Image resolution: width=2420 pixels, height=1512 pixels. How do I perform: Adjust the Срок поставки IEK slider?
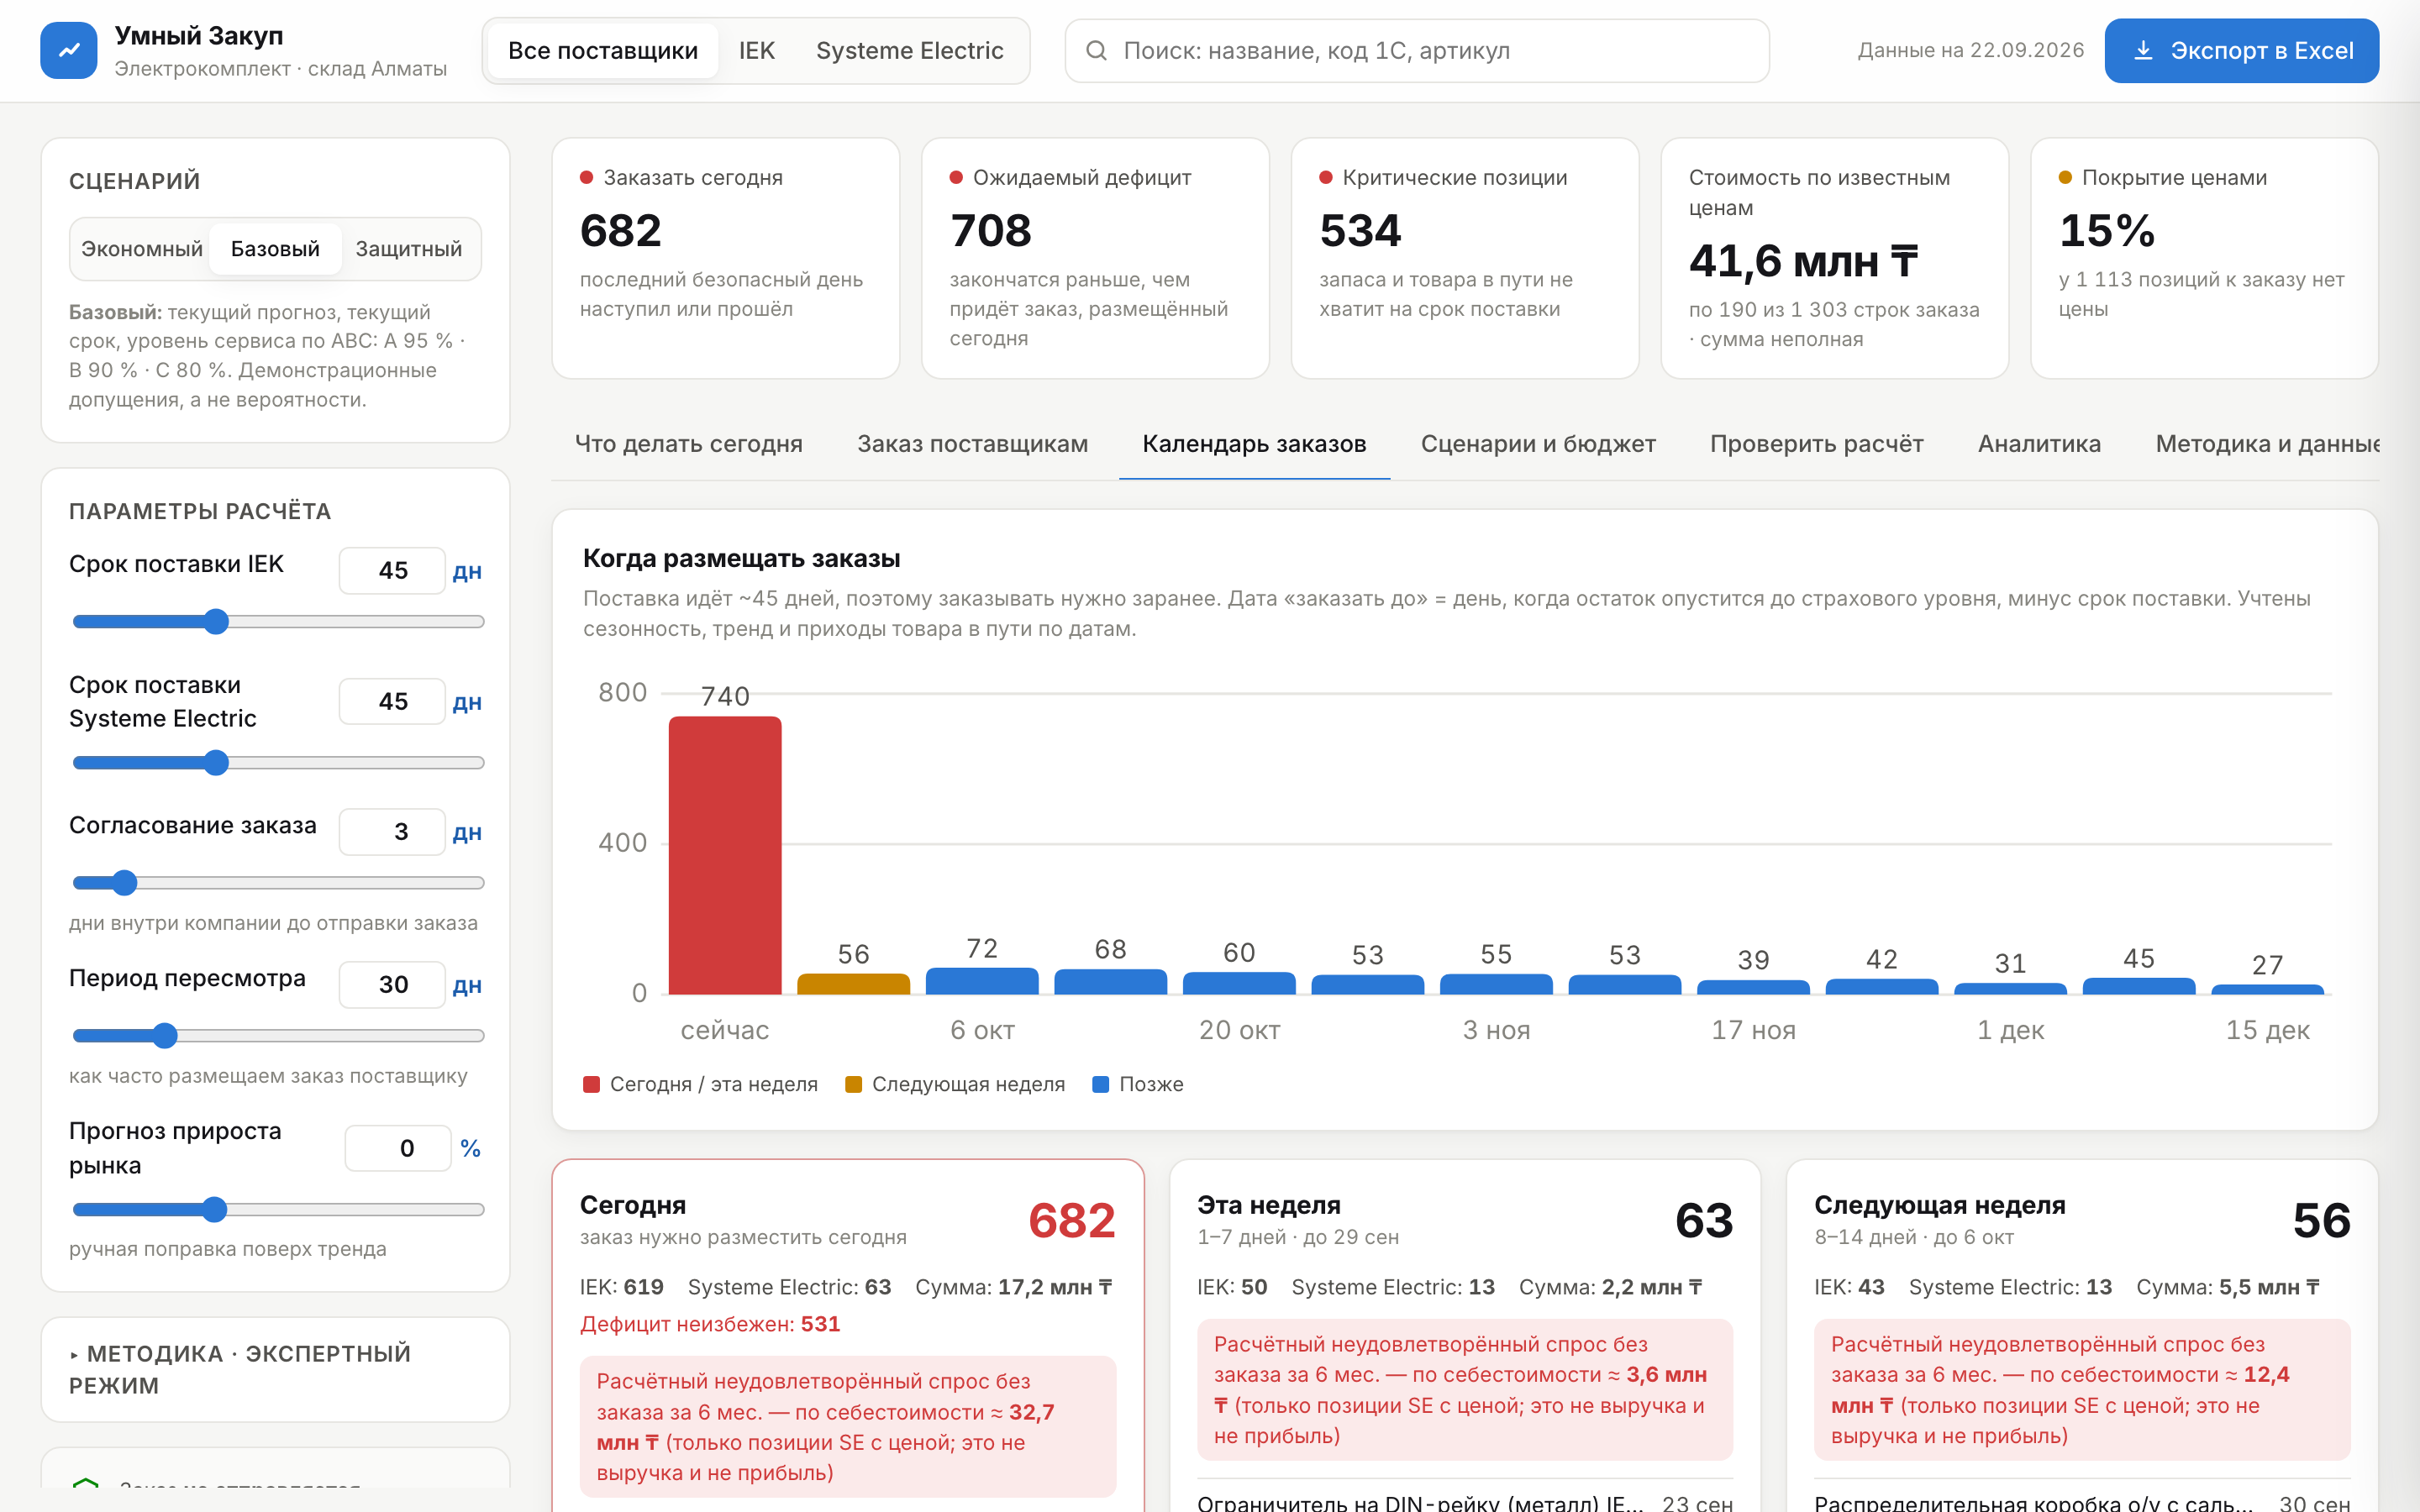click(278, 622)
